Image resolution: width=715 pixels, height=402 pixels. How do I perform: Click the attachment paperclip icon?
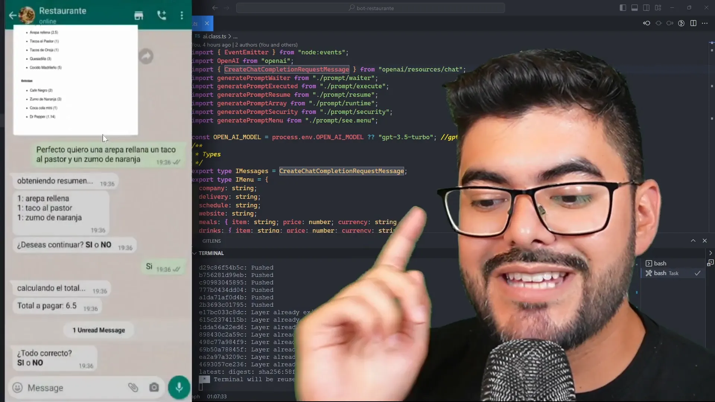tap(133, 387)
